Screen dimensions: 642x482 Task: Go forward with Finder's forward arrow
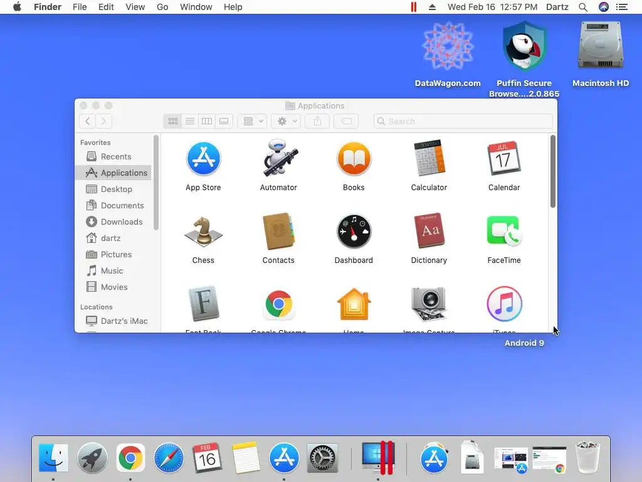(x=103, y=121)
